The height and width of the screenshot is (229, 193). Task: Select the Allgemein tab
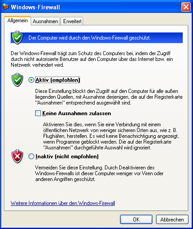click(x=17, y=20)
